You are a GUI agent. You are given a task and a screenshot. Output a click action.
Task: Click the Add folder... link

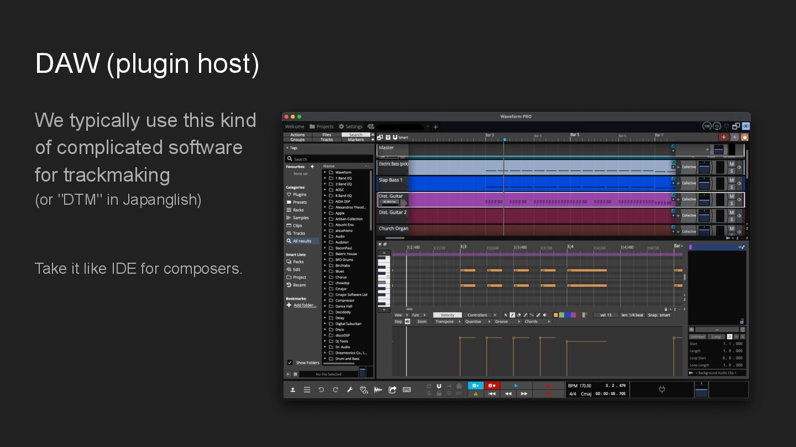305,305
